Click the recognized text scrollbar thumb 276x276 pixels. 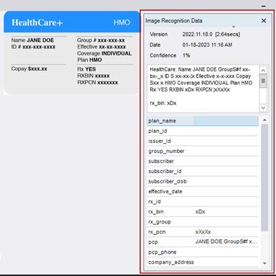click(x=263, y=81)
